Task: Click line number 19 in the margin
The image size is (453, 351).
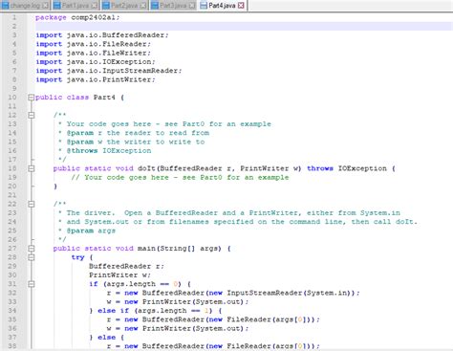Action: 12,177
